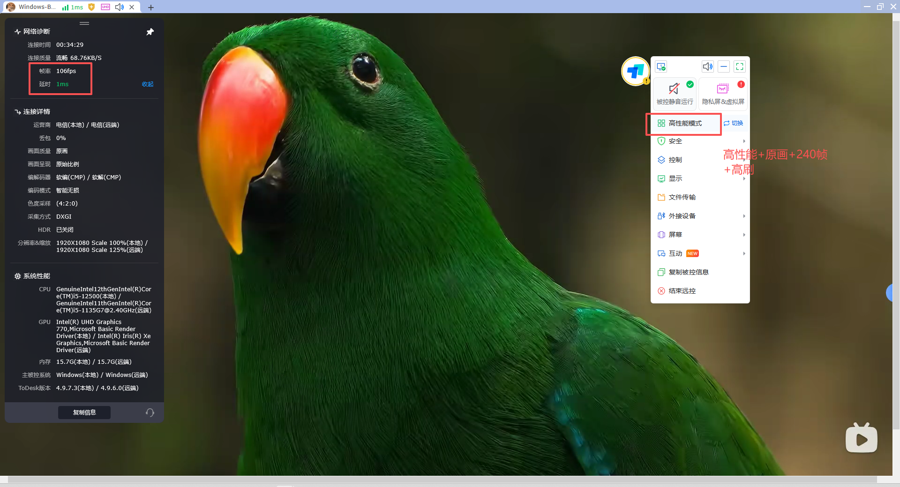
Task: Toggle 被控静音运行 mode
Action: tap(675, 93)
